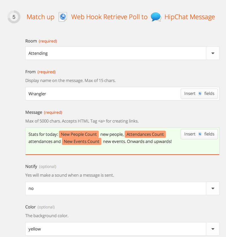Viewport: 226px width, 237px height.
Task: Click the From field containing Wrangler
Action: (103, 94)
